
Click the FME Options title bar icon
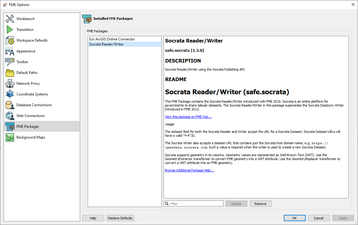[5, 4]
